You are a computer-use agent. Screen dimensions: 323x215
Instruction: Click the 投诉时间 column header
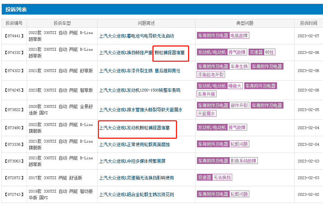pos(308,23)
